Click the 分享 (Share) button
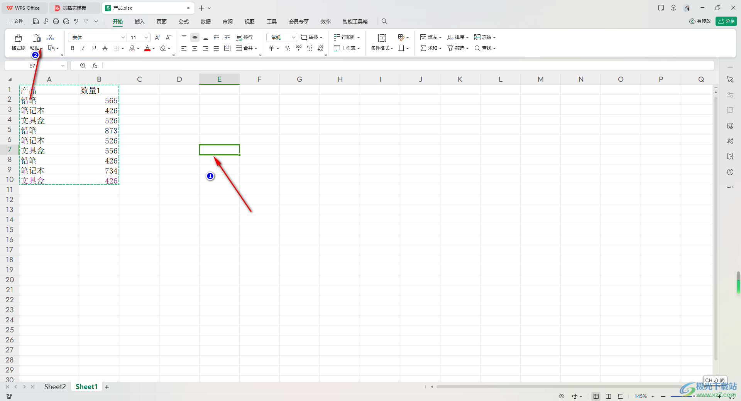The image size is (741, 401). [726, 21]
